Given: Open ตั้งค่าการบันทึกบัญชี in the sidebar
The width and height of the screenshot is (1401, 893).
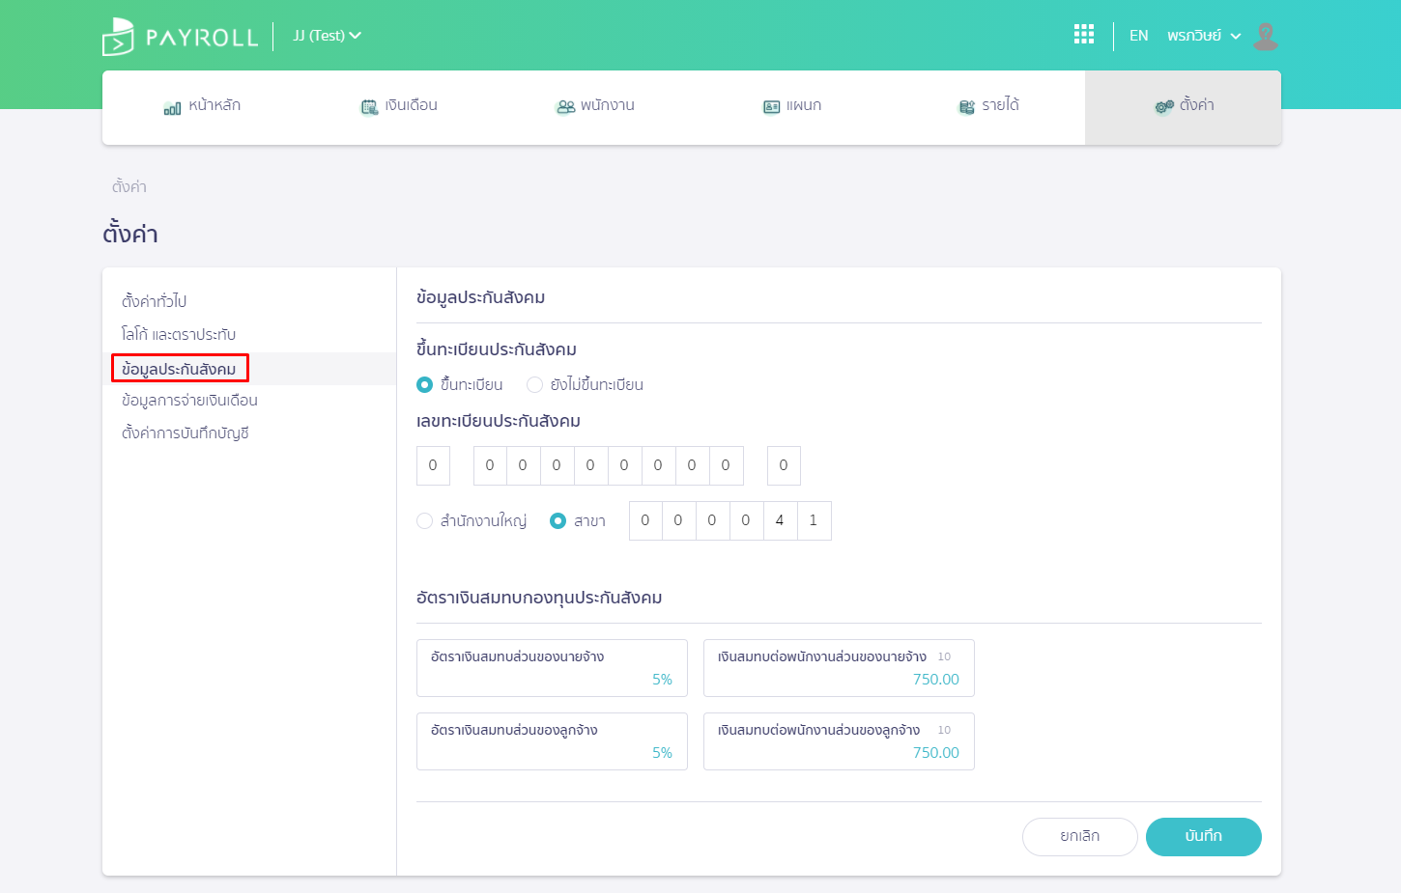Looking at the screenshot, I should tap(186, 433).
